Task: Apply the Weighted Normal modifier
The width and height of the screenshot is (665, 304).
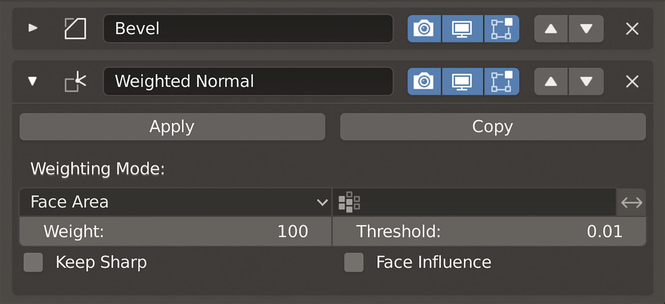Action: pos(172,126)
